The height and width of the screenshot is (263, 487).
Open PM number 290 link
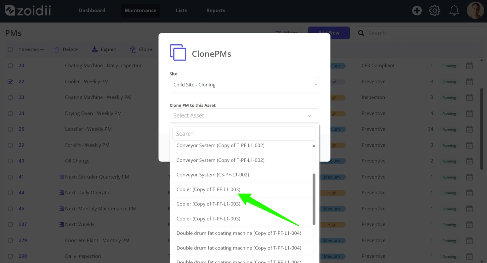(23, 256)
